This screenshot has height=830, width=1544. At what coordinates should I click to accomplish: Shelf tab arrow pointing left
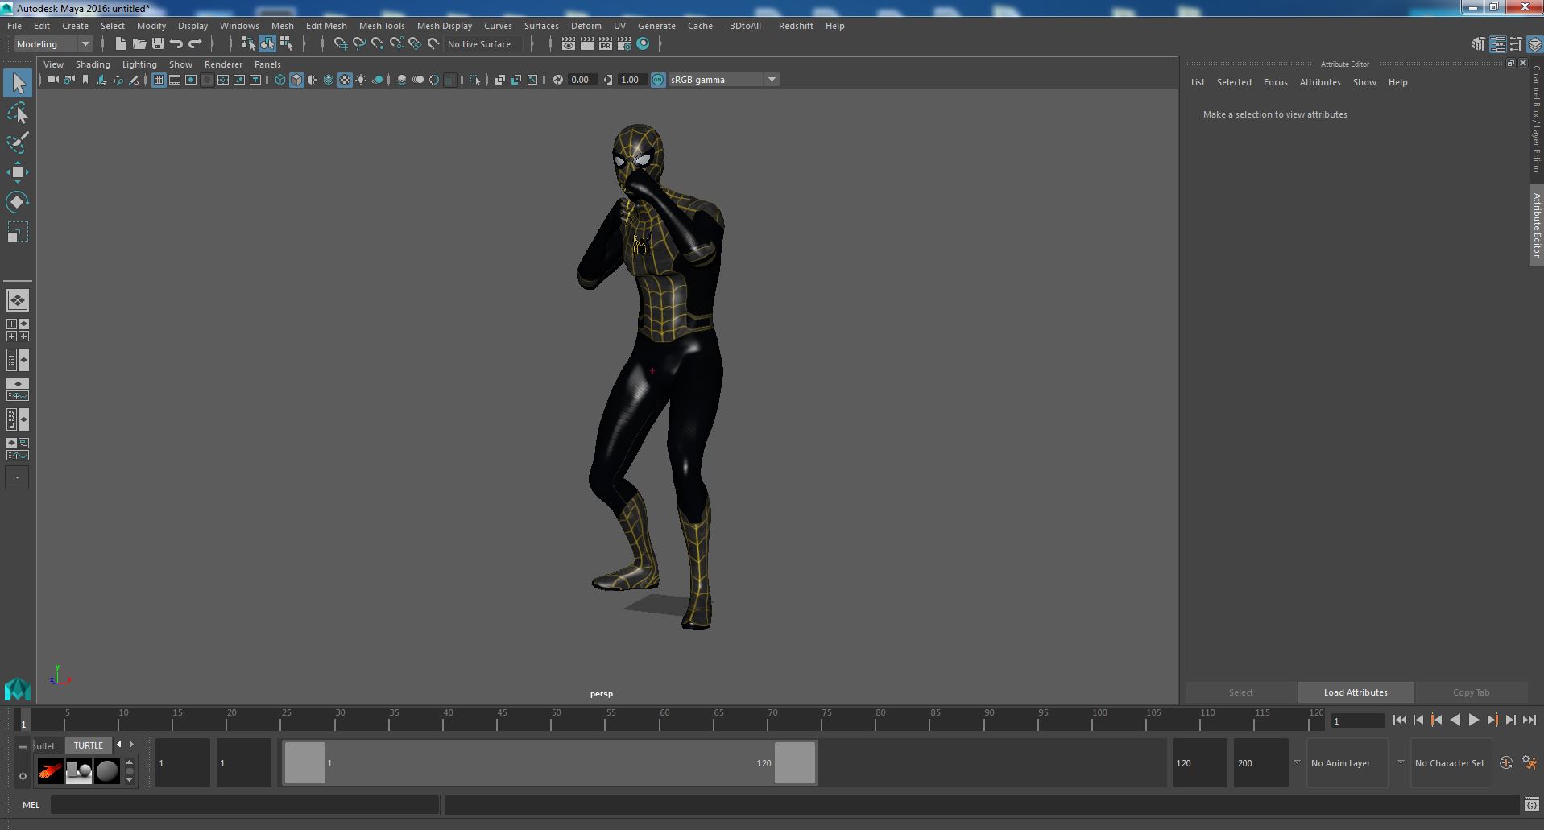(119, 745)
